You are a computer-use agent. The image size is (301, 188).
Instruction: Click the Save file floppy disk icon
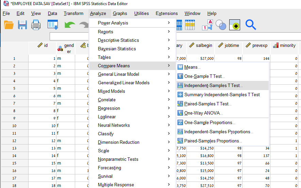click(22, 25)
